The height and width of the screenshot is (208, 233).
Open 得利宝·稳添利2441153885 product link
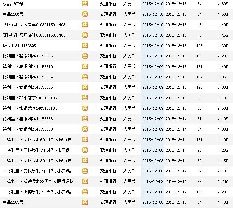pyautogui.click(x=27, y=87)
